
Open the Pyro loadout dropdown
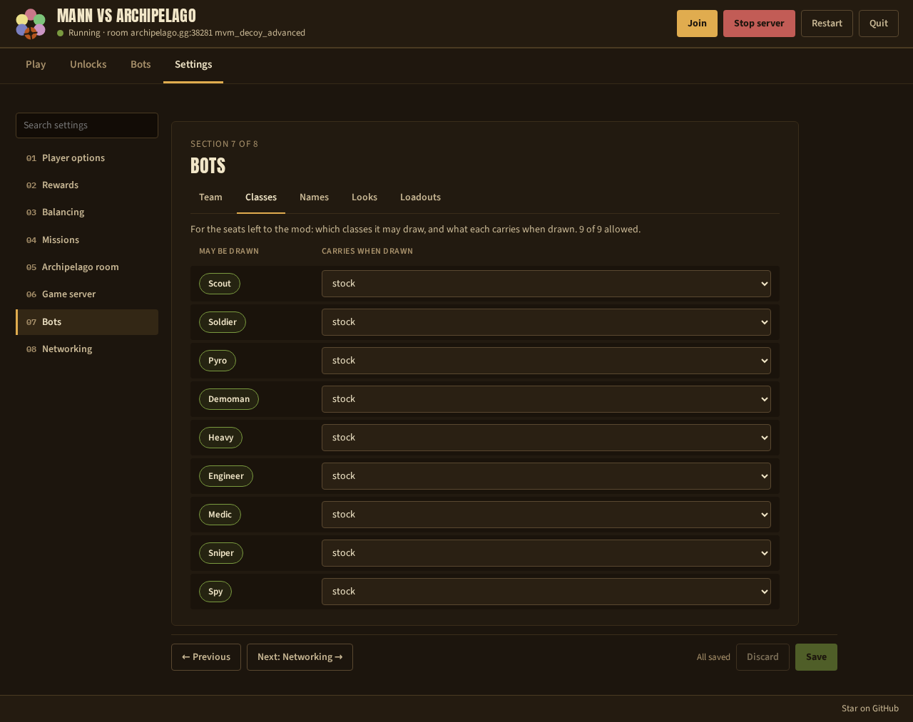pyautogui.click(x=546, y=361)
